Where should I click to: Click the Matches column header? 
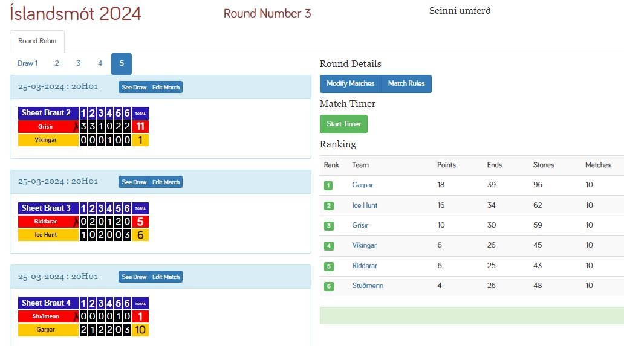coord(598,165)
